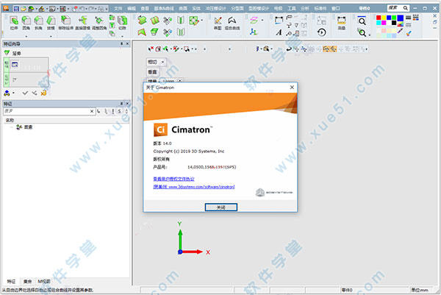
Task: Click the binoculars preview icon in feature guide
Action: 7,93
